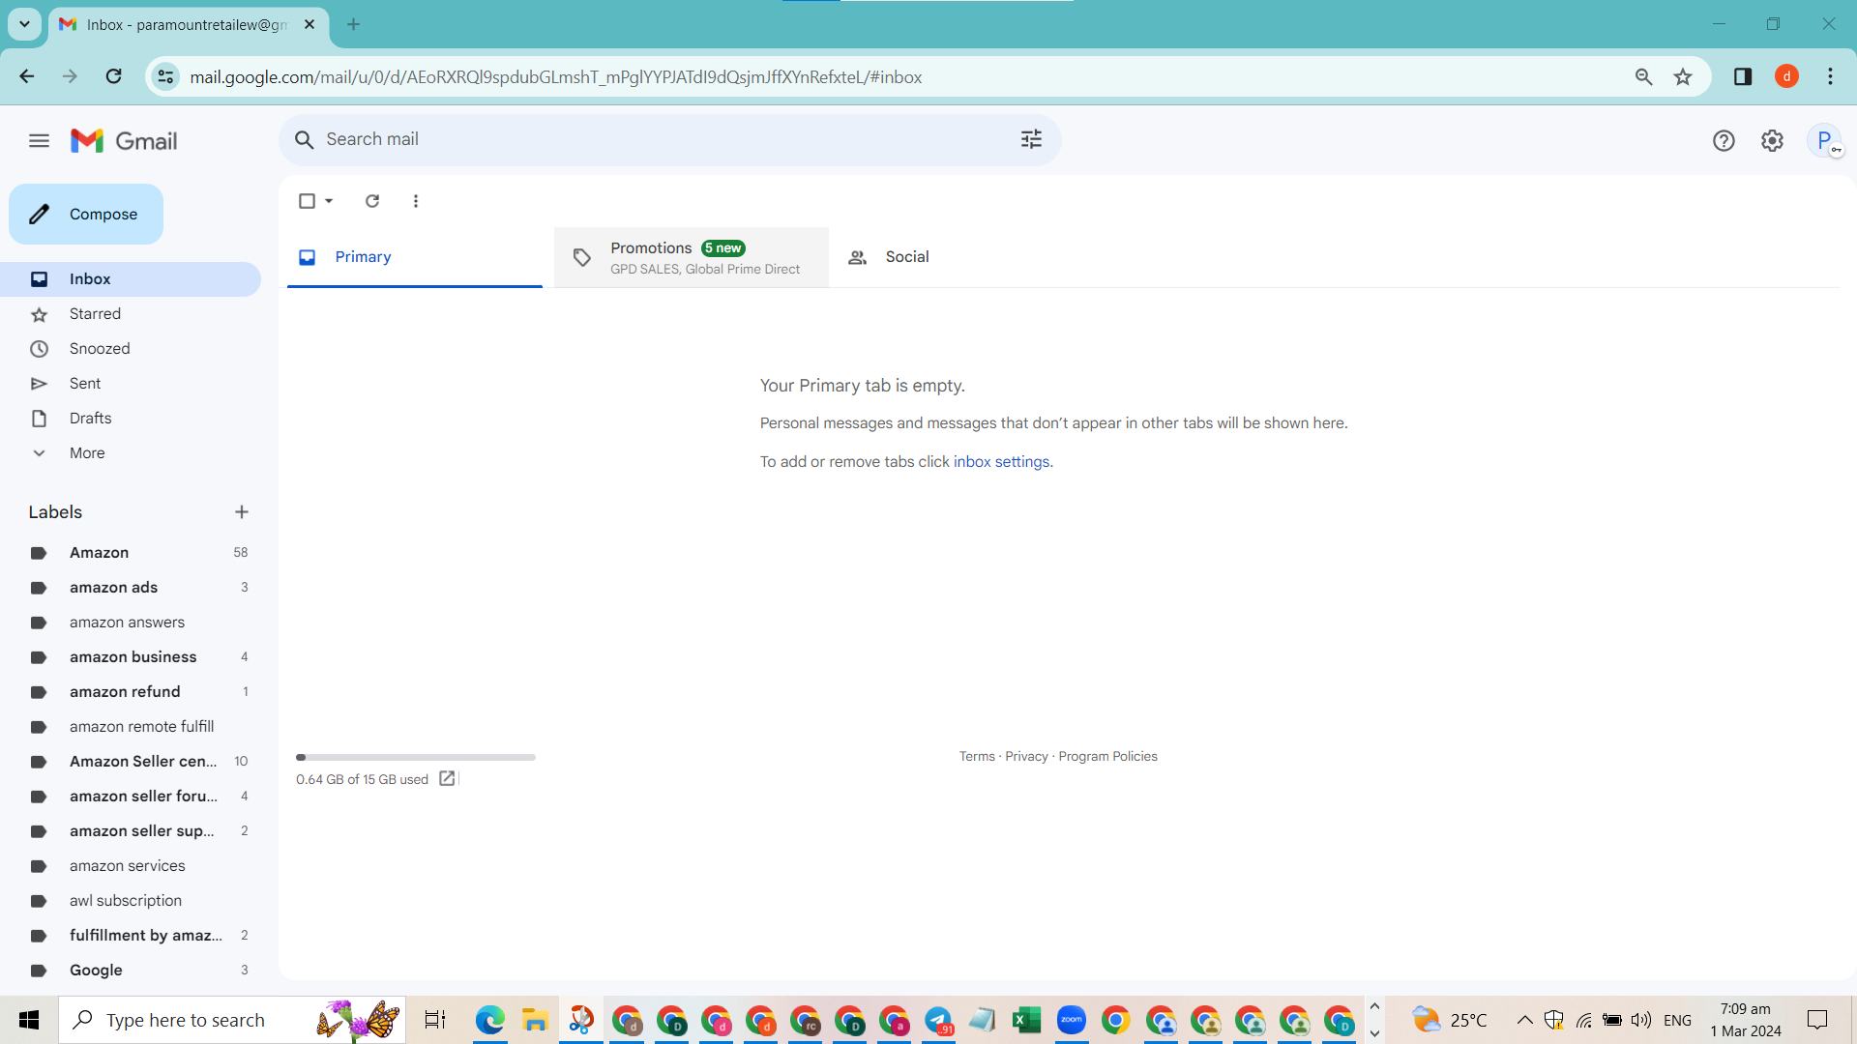Image resolution: width=1857 pixels, height=1044 pixels.
Task: Open the Privacy link
Action: point(1026,756)
